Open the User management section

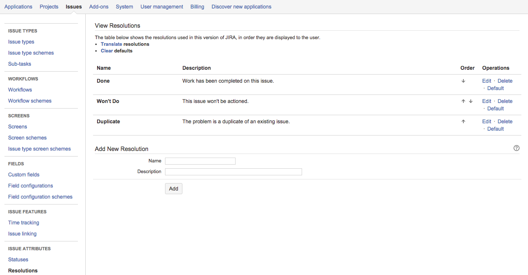(161, 6)
